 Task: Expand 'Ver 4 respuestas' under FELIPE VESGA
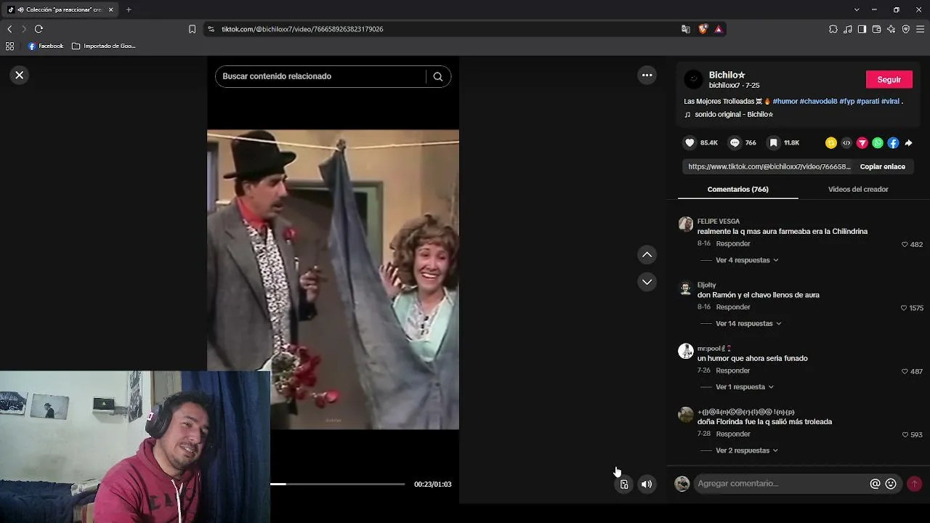[747, 260]
